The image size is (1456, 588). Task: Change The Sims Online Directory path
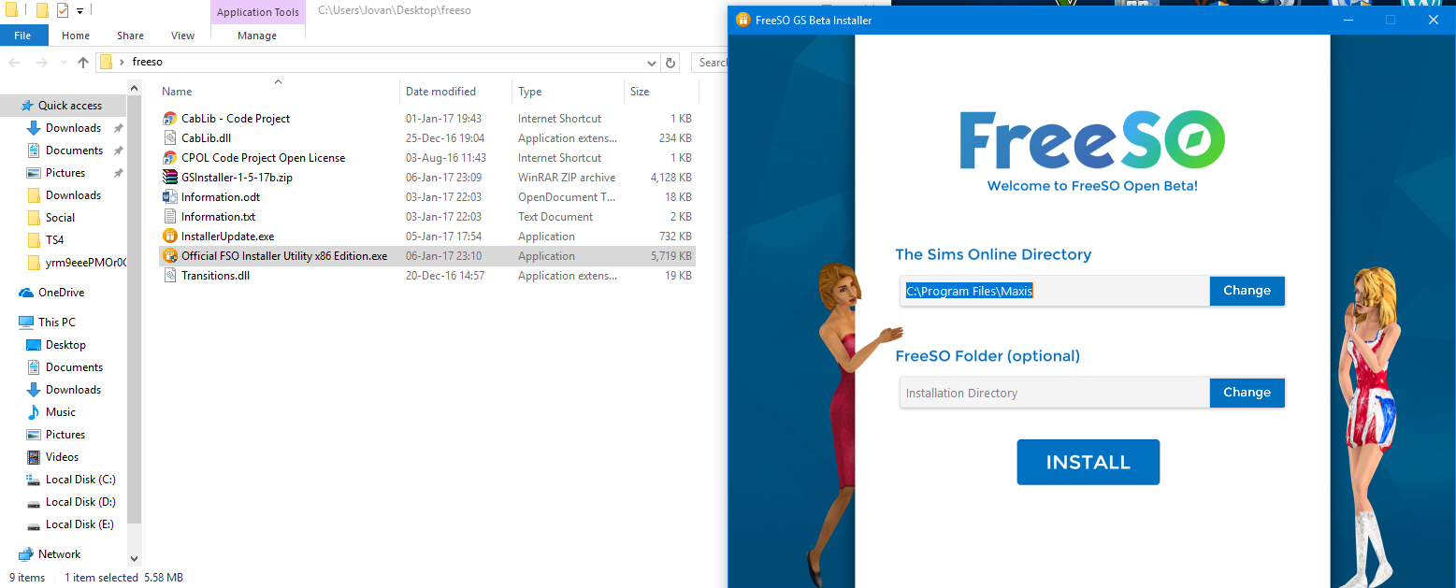1247,291
